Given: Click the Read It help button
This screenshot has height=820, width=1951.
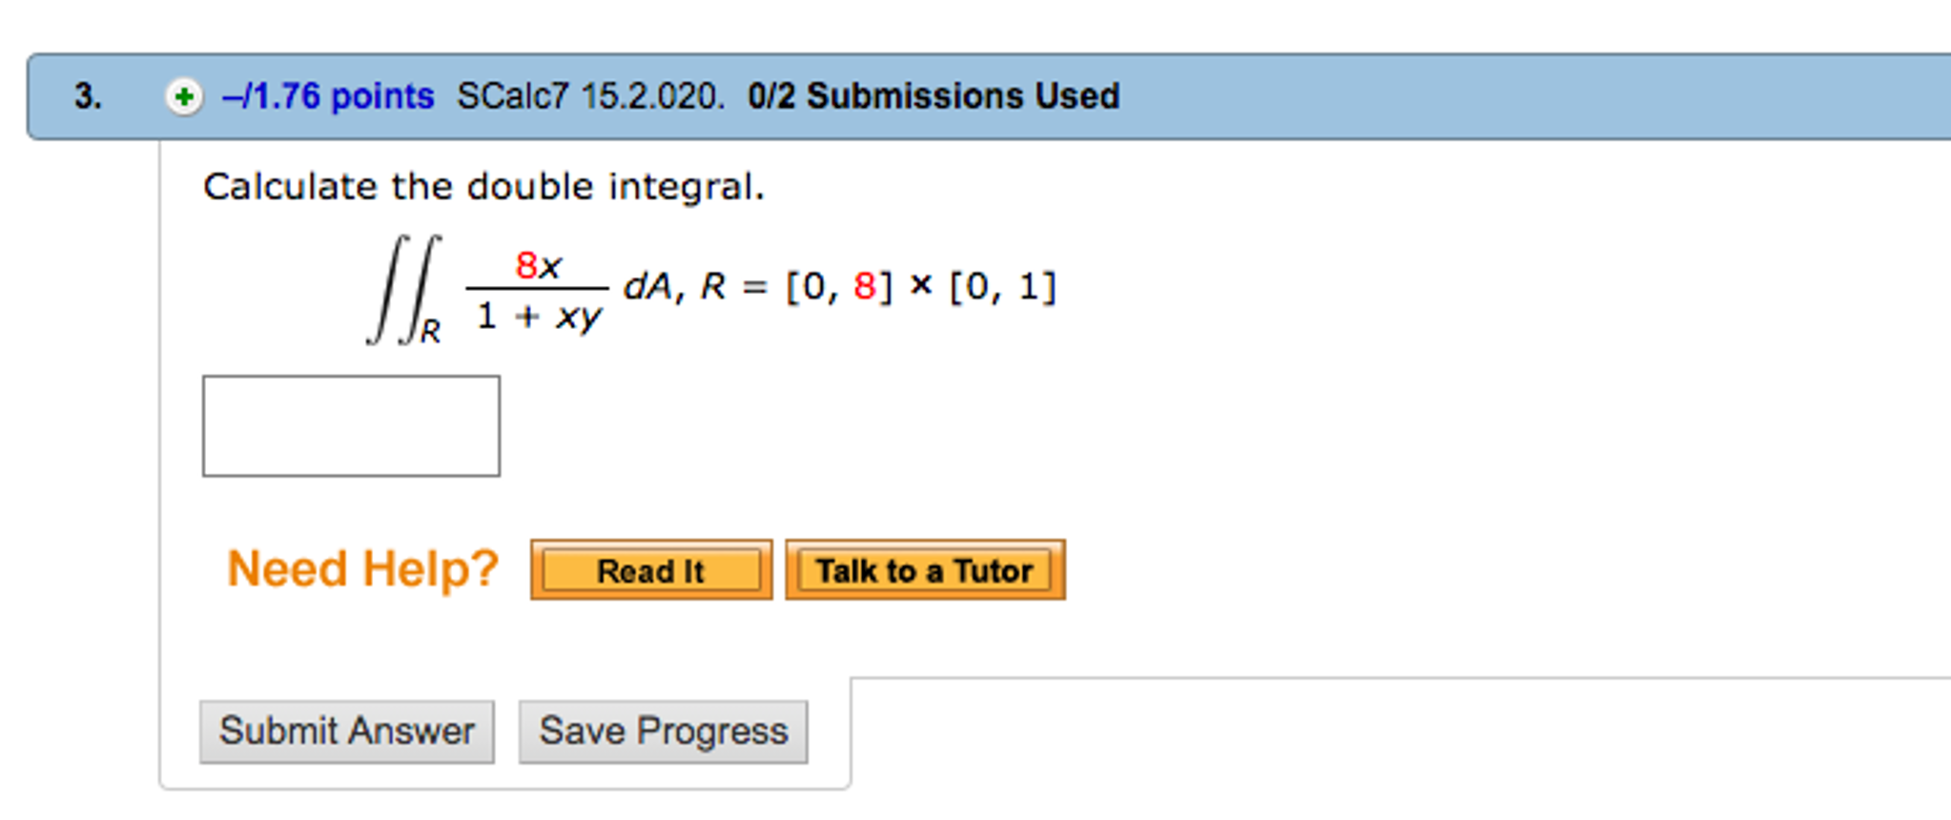Looking at the screenshot, I should (650, 570).
